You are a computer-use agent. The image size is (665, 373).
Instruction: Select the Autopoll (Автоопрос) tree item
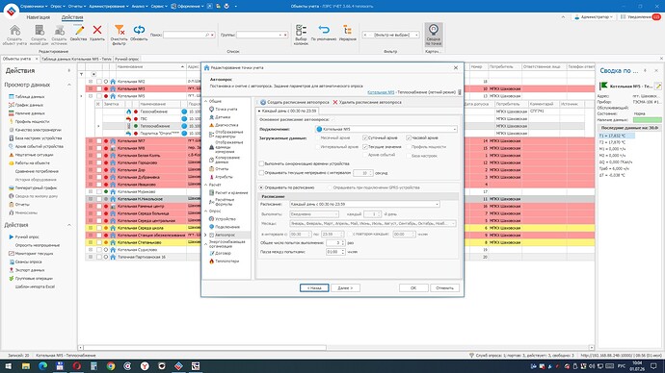click(x=225, y=235)
